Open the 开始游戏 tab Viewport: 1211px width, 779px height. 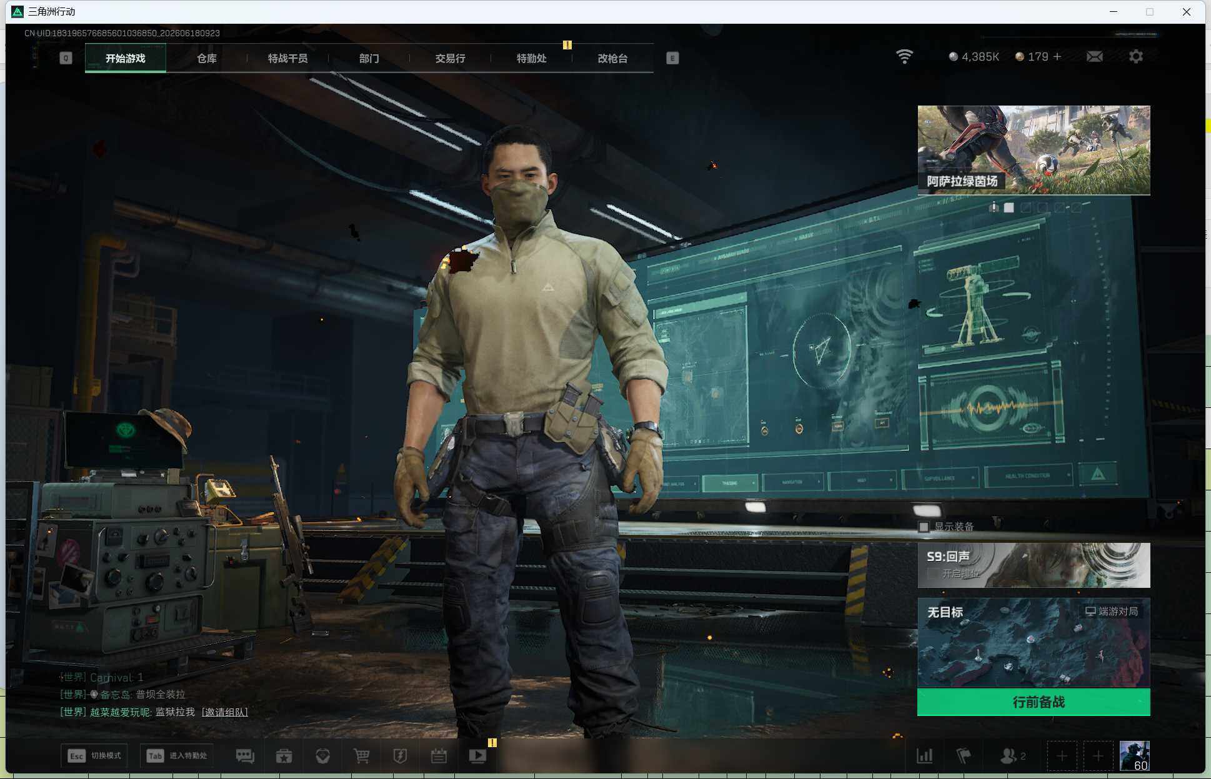[x=125, y=58]
